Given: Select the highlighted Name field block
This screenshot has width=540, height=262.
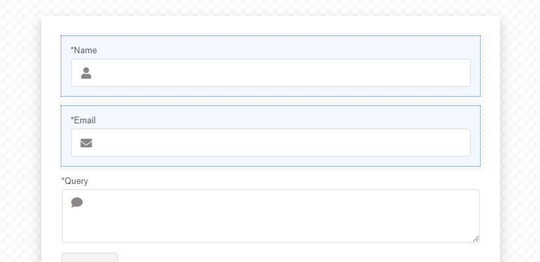Looking at the screenshot, I should point(271,66).
